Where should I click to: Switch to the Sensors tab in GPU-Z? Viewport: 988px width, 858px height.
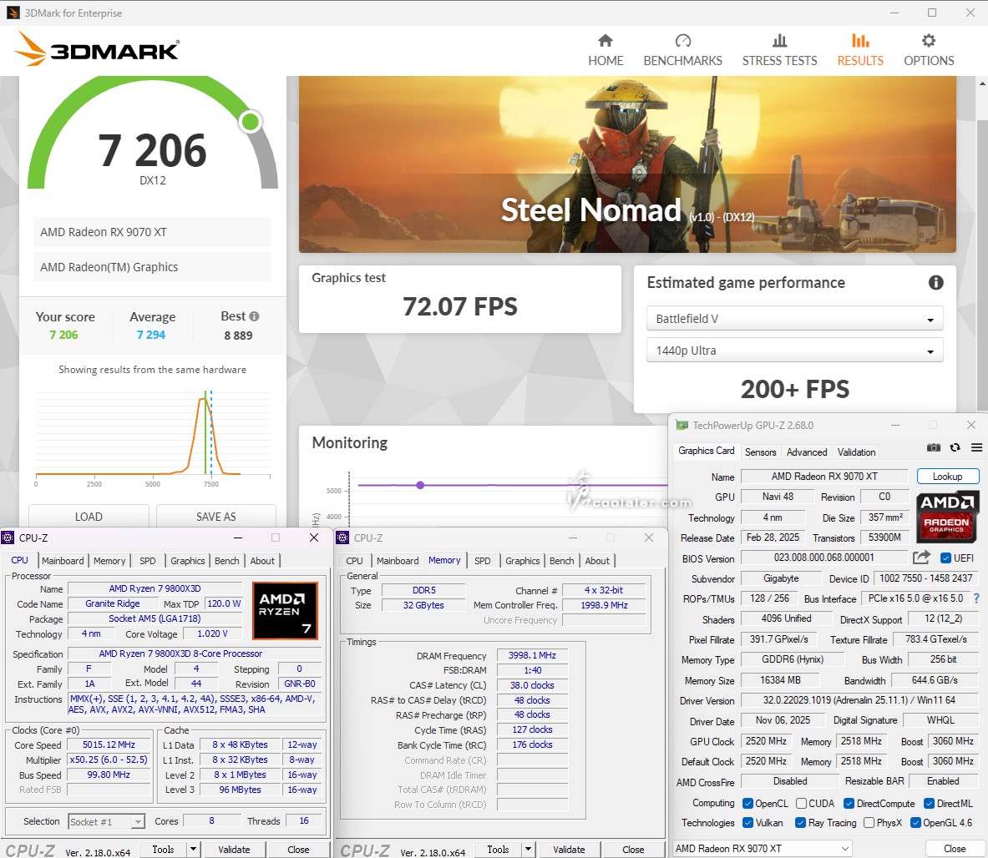click(x=760, y=452)
